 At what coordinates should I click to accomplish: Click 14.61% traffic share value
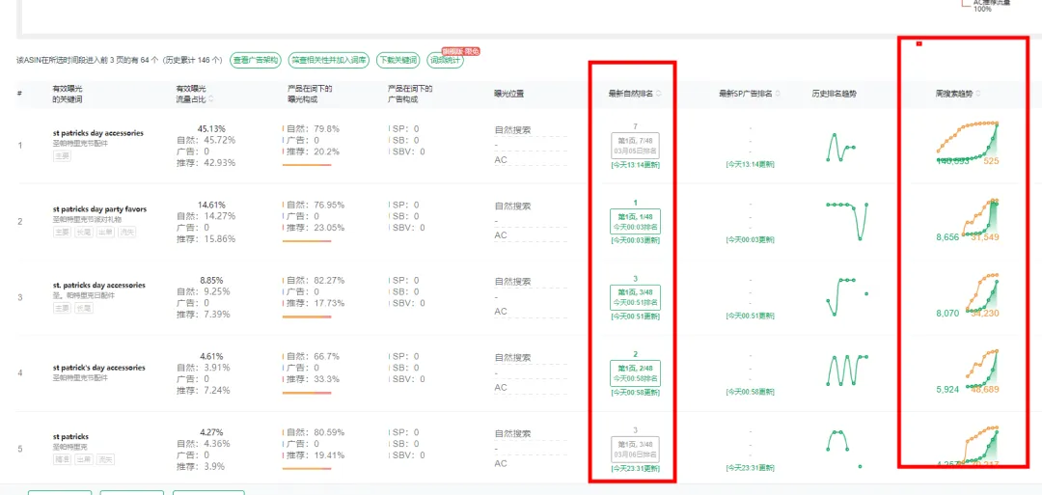(212, 205)
